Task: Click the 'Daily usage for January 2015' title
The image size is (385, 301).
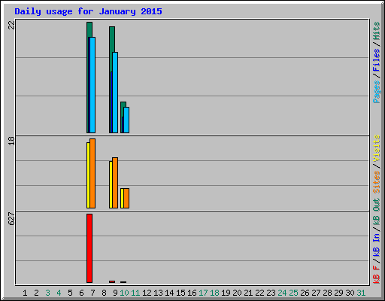Action: [88, 11]
